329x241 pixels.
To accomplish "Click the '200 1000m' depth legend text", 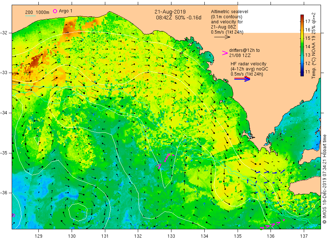I will (37, 12).
